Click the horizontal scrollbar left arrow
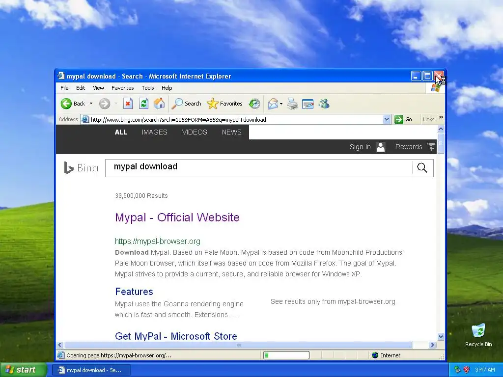The height and width of the screenshot is (377, 503). [59, 345]
